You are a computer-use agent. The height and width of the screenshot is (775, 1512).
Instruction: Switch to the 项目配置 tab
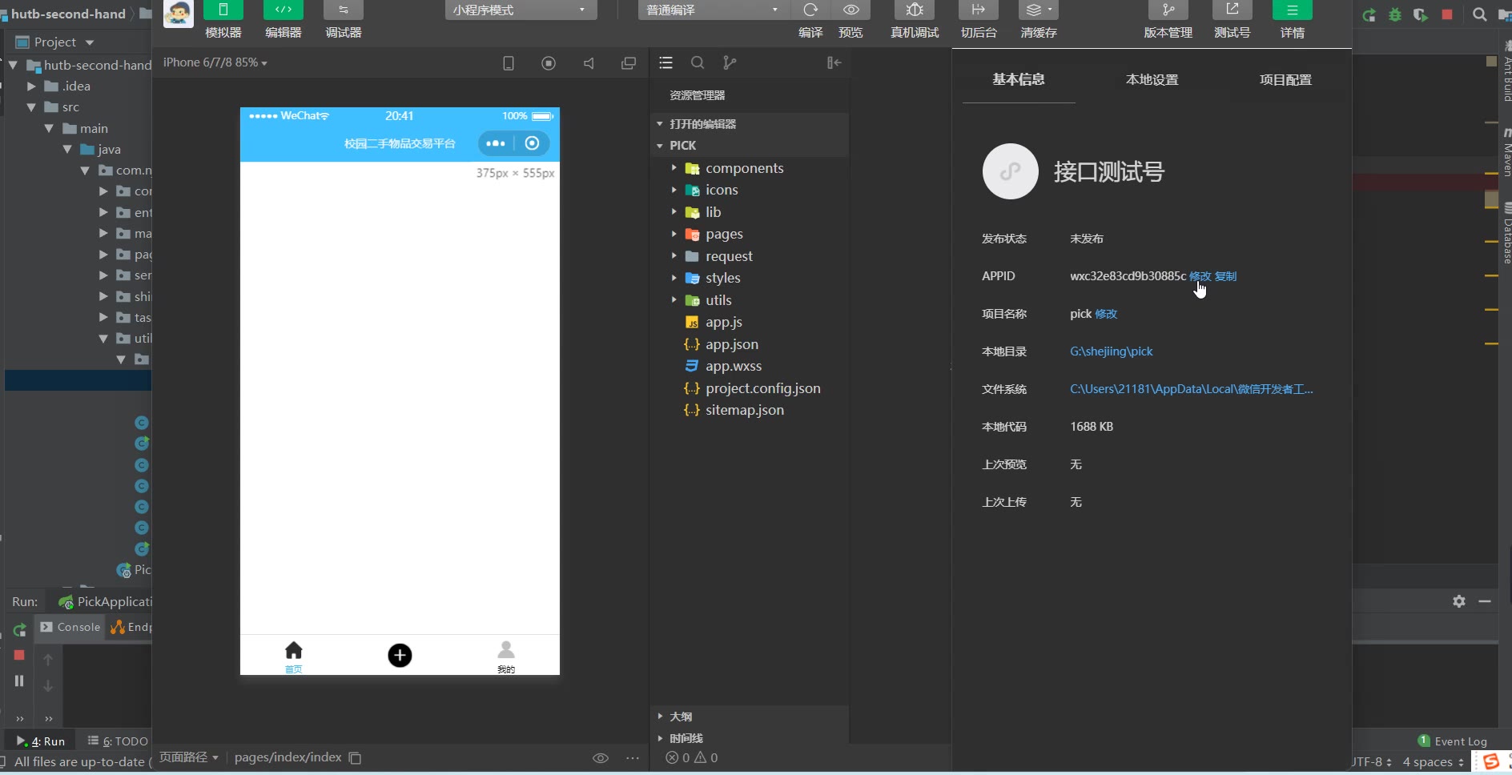(1285, 80)
